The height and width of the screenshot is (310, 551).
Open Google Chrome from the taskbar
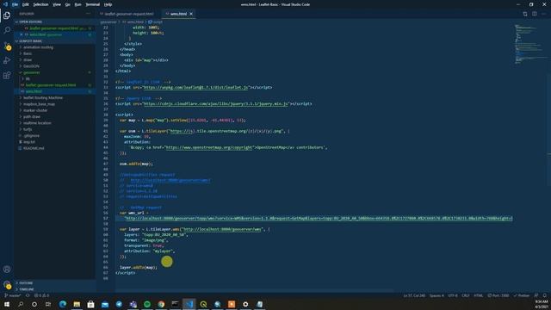coord(161,304)
